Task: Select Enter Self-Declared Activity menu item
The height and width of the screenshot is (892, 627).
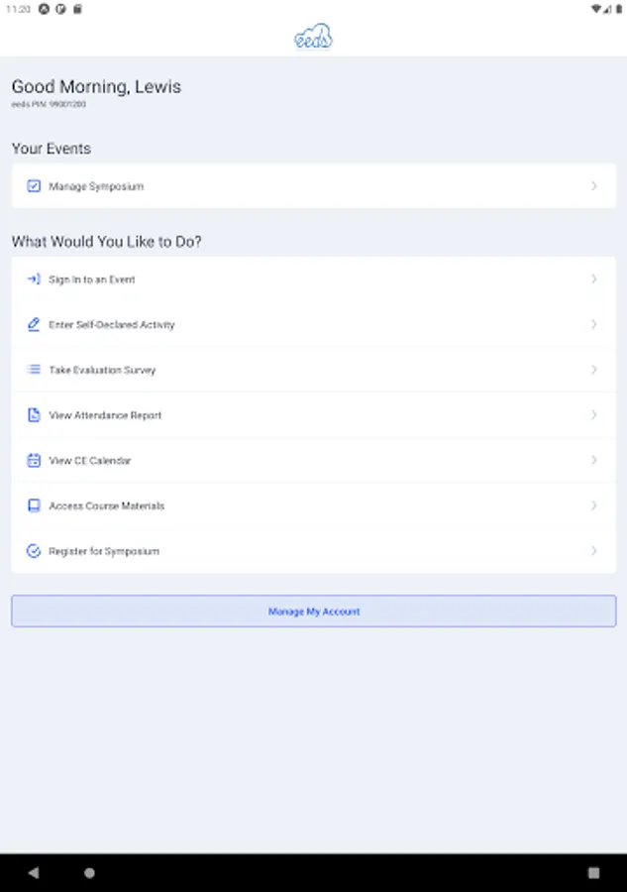Action: [x=112, y=325]
